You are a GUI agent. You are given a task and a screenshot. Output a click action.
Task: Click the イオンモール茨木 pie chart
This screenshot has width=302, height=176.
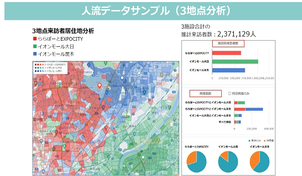click(x=260, y=162)
